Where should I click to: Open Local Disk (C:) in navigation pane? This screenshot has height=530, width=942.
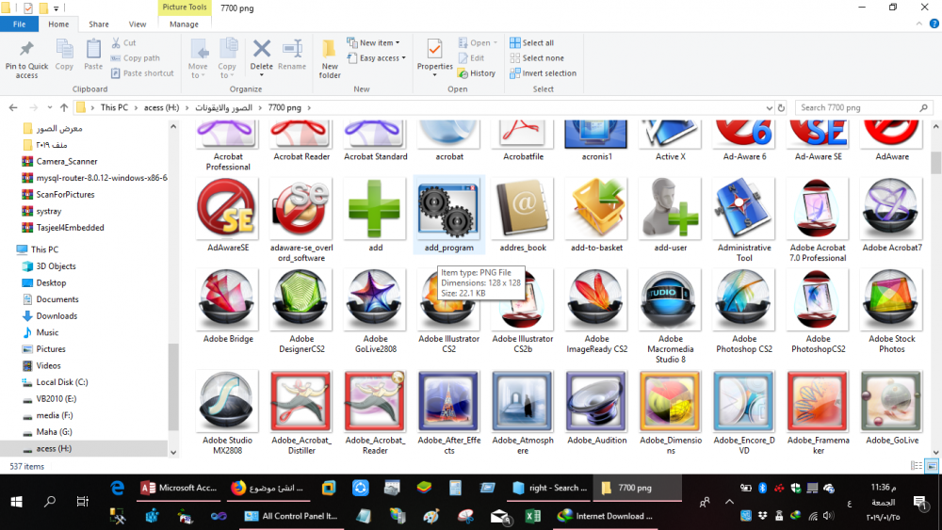(62, 382)
